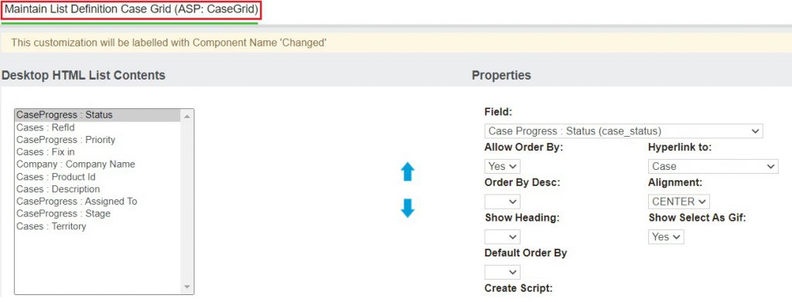Open the Alignment dropdown

pos(679,202)
